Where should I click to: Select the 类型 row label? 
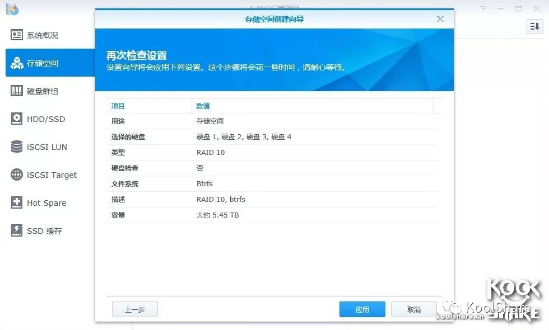coord(118,152)
